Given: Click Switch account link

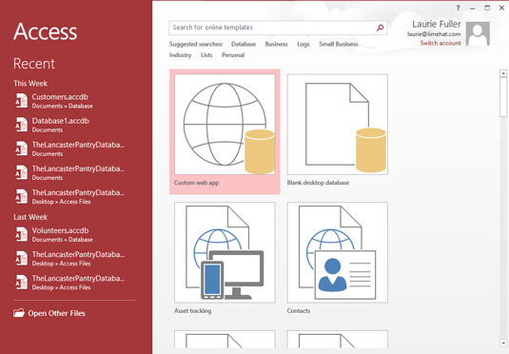Looking at the screenshot, I should point(440,43).
